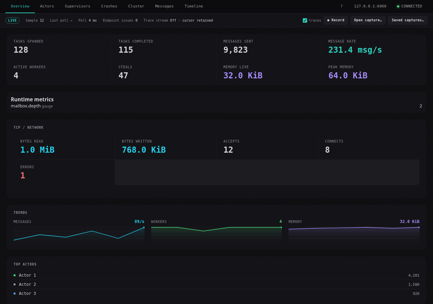Click the Trace stream status text
Image resolution: width=433 pixels, height=304 pixels.
178,21
